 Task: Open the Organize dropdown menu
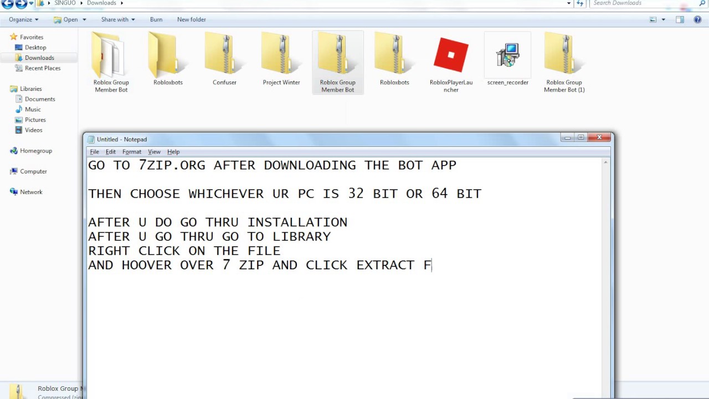tap(24, 19)
